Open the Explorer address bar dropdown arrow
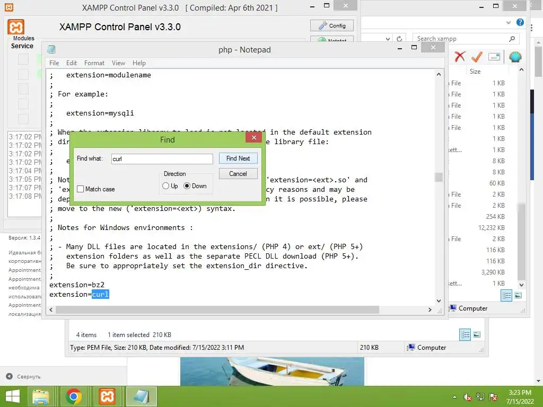Image resolution: width=543 pixels, height=407 pixels. point(388,39)
